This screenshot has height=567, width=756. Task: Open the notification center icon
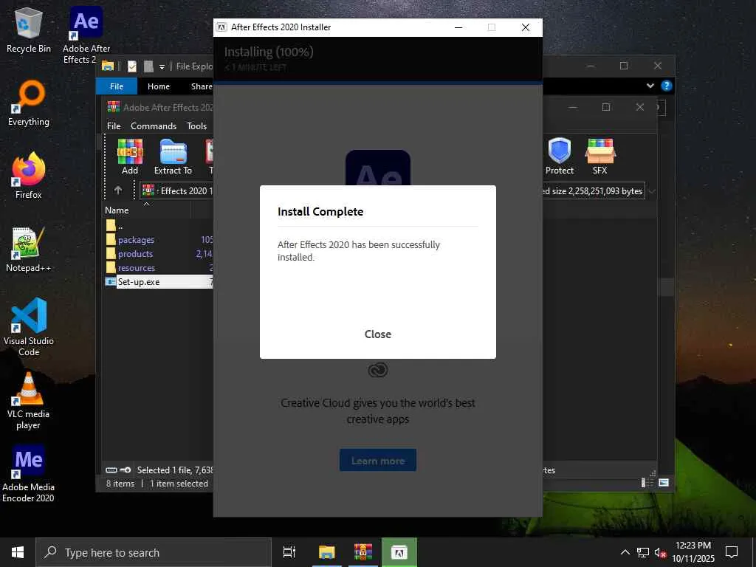(732, 552)
